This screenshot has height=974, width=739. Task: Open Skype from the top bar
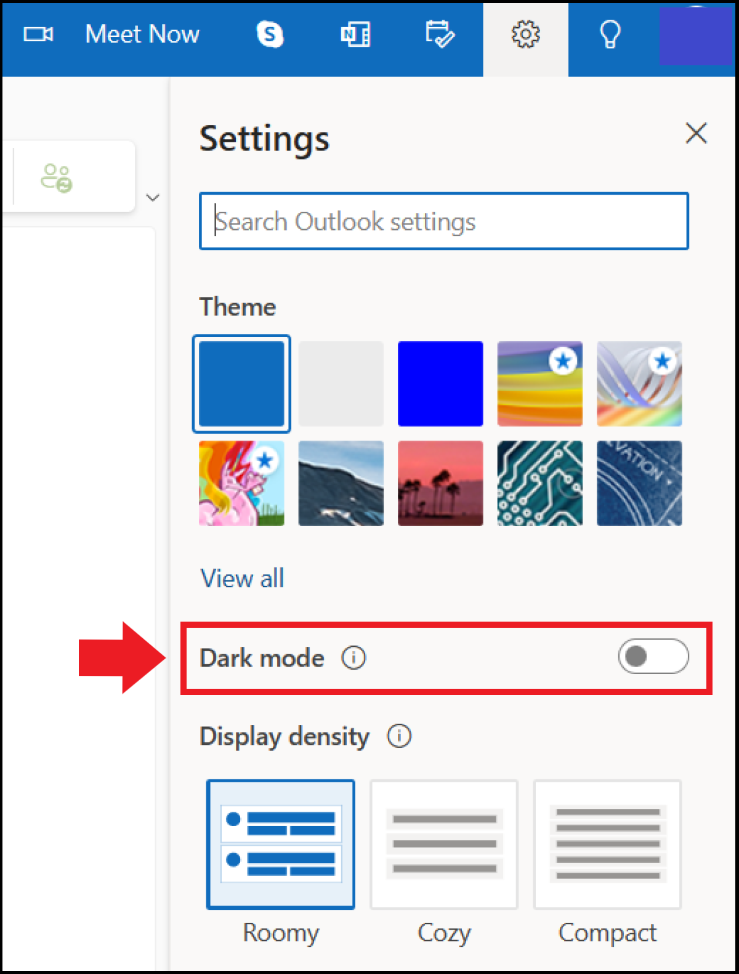pyautogui.click(x=270, y=34)
